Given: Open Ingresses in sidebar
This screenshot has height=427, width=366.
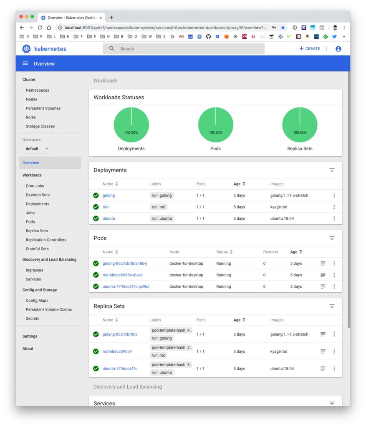Looking at the screenshot, I should coord(34,270).
